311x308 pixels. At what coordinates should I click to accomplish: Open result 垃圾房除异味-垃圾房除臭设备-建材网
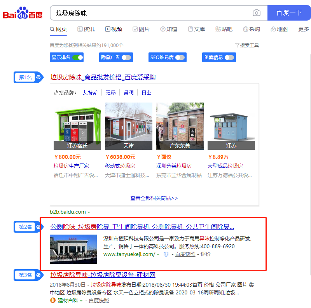point(103,275)
